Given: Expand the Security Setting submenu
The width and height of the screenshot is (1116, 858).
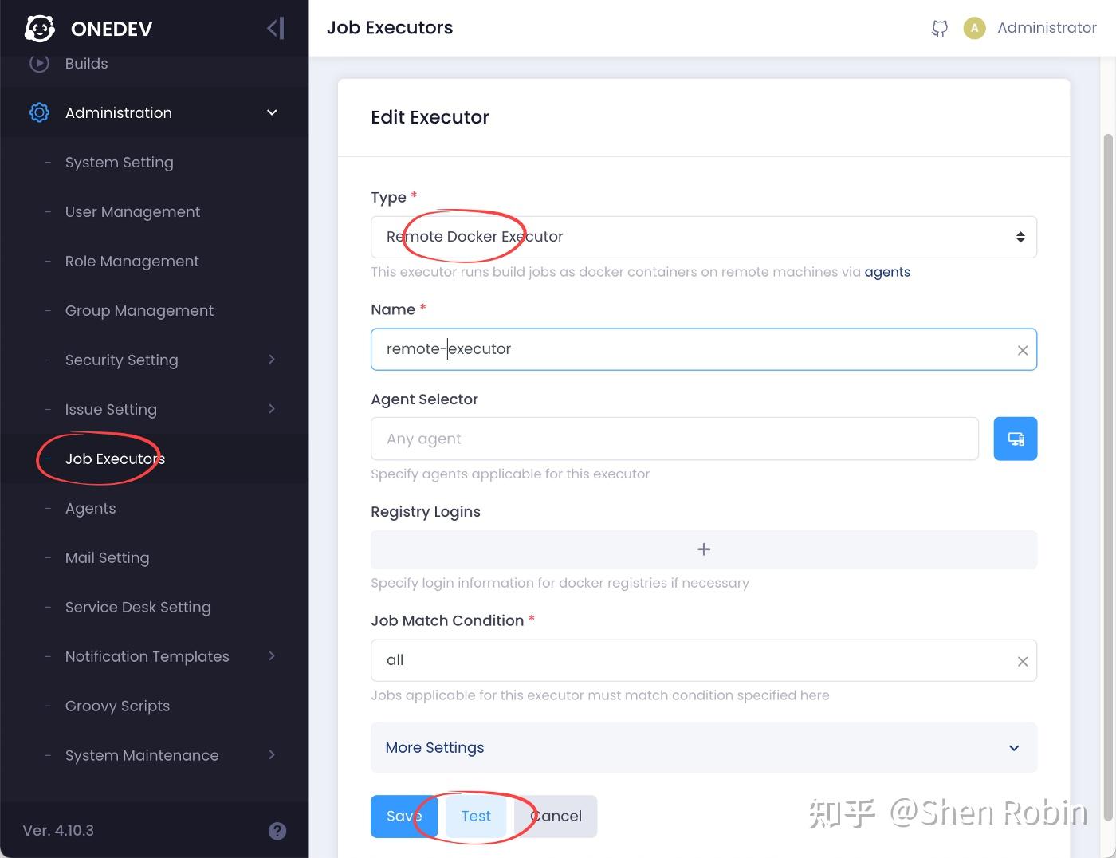Looking at the screenshot, I should [x=121, y=360].
